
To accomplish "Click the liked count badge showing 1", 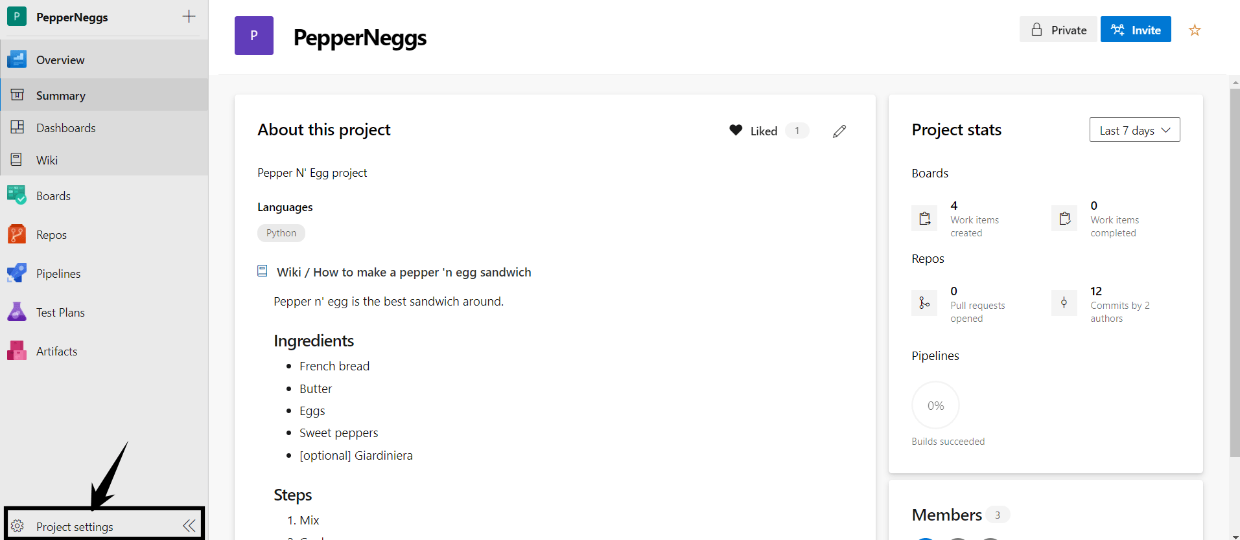I will click(797, 131).
